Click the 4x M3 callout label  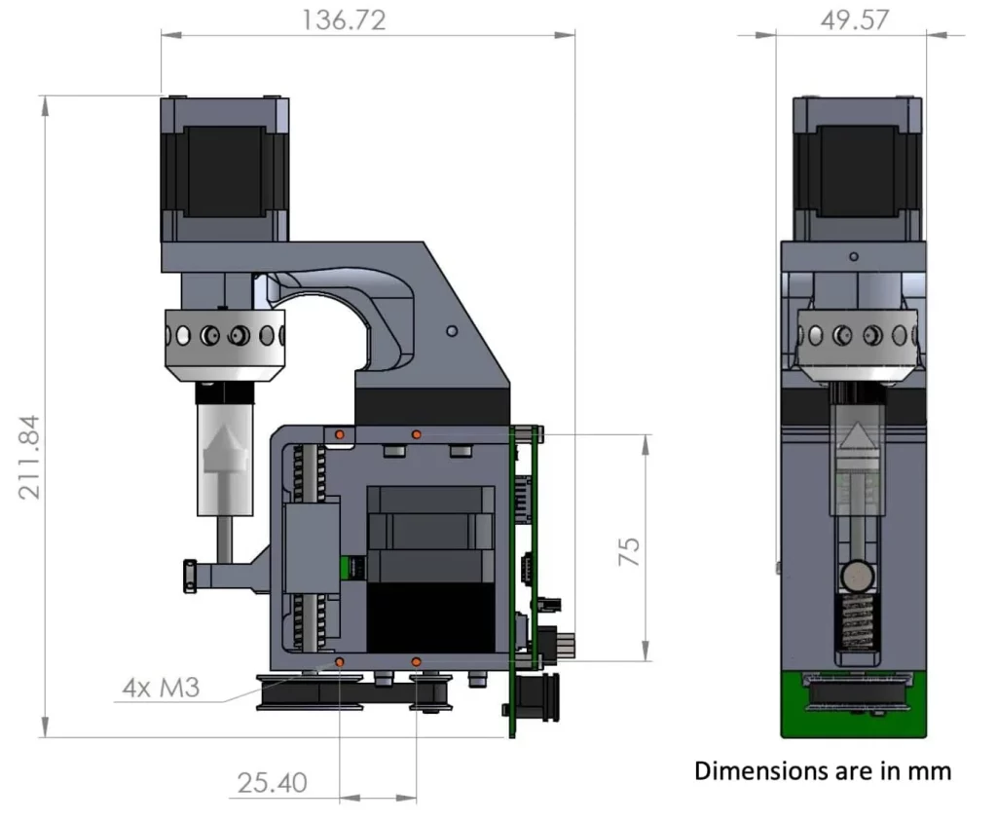161,689
